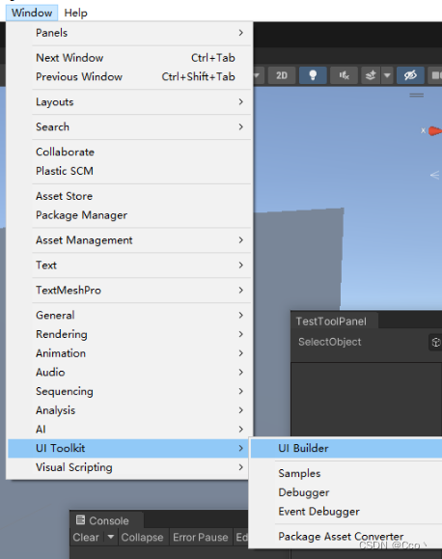The image size is (442, 559).
Task: Open the UI Toolkit Debugger
Action: (x=346, y=492)
